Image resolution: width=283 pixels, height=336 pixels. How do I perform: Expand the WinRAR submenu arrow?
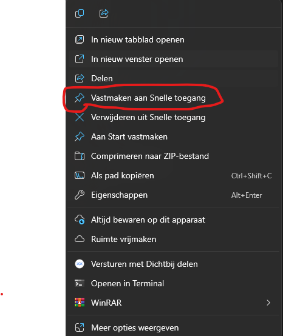tap(268, 303)
